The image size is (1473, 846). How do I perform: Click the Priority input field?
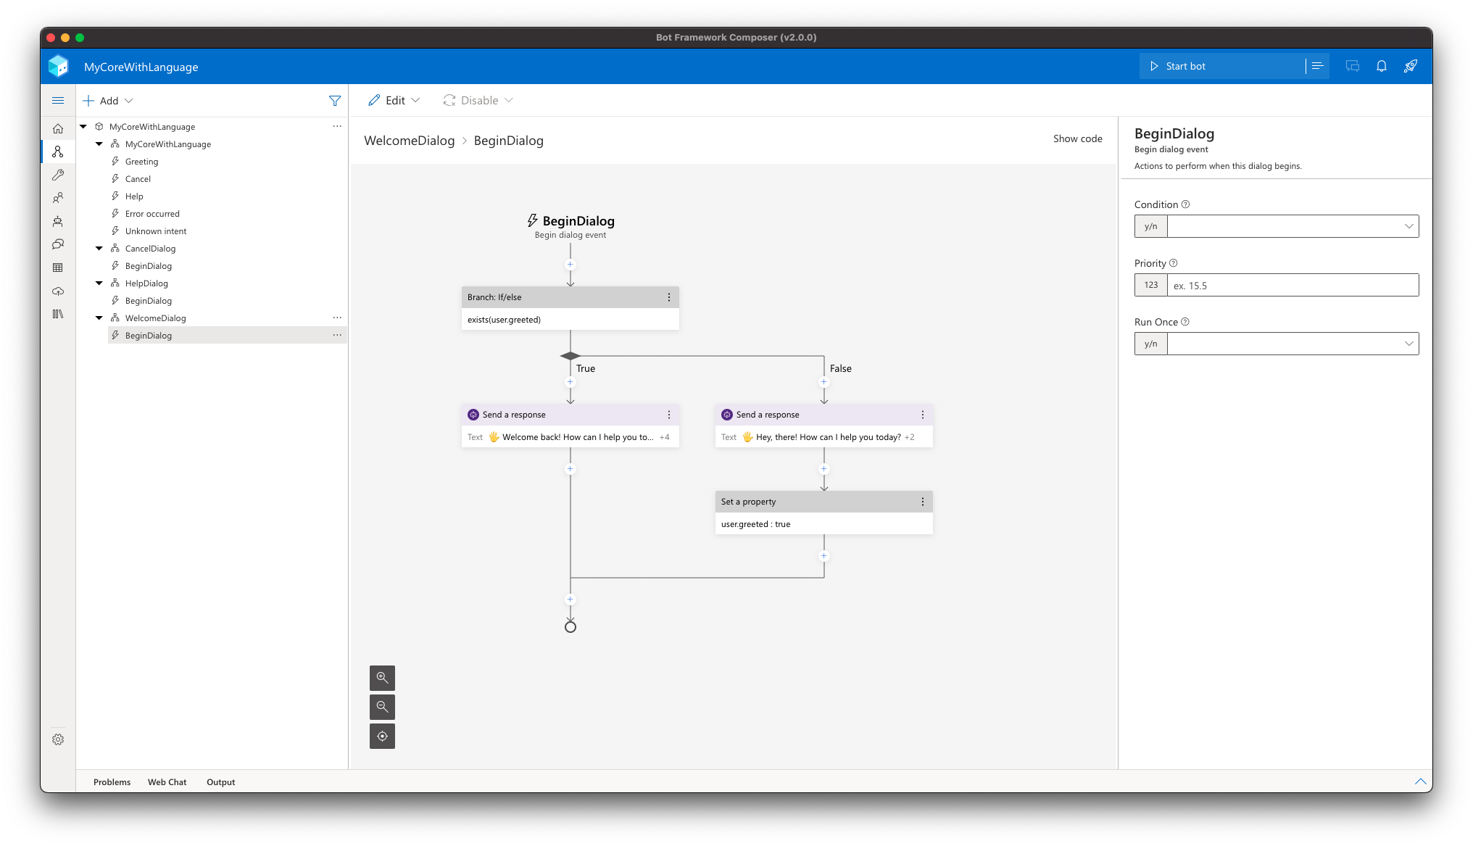(1293, 286)
